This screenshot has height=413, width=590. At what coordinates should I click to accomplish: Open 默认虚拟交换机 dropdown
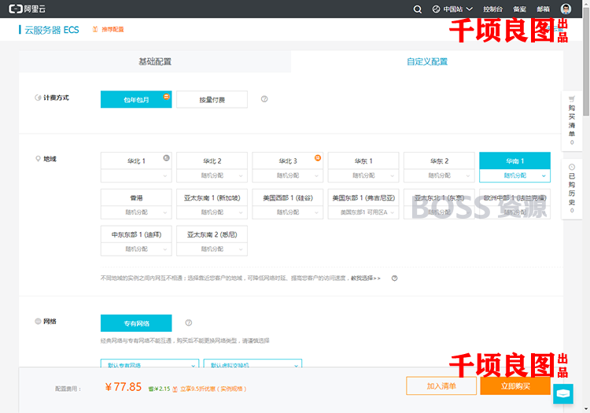click(253, 363)
